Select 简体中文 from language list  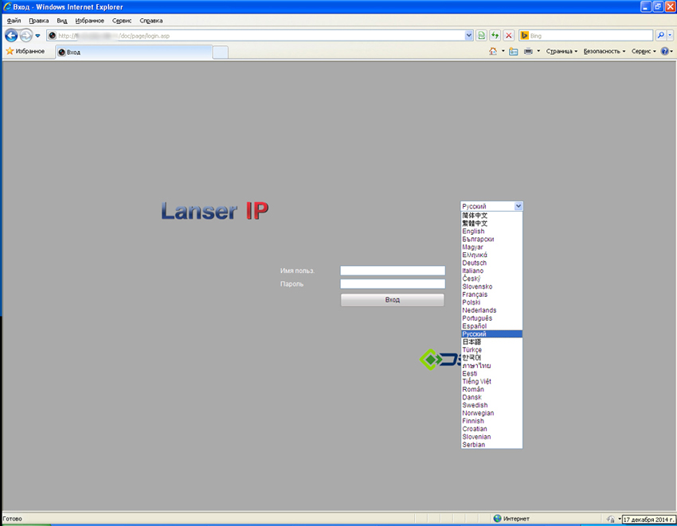click(491, 216)
